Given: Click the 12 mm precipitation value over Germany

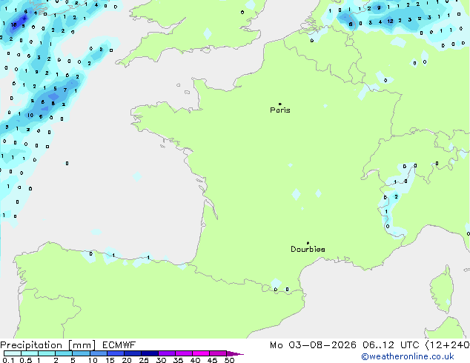Looking at the screenshot, I should click(x=390, y=21).
